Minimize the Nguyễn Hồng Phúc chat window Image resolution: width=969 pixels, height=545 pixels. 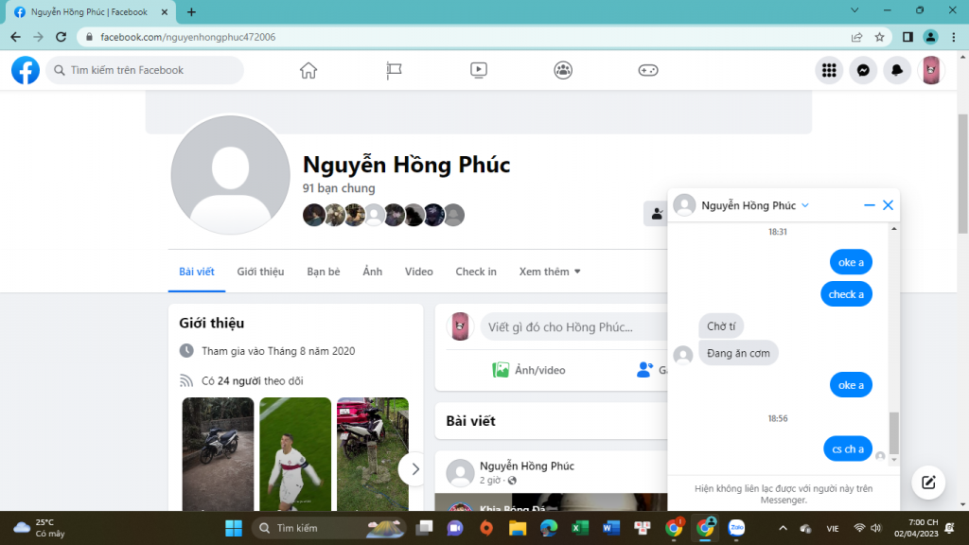click(869, 205)
